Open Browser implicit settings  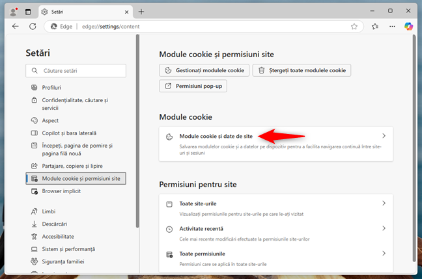[76, 191]
